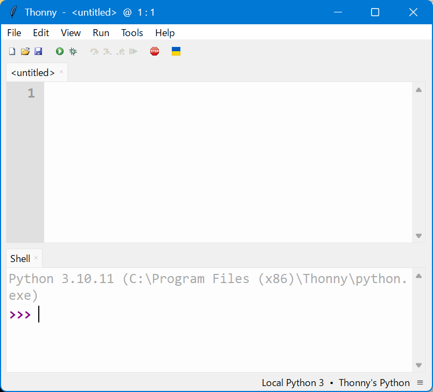The image size is (433, 392).
Task: Save the script with floppy icon
Action: click(x=38, y=51)
